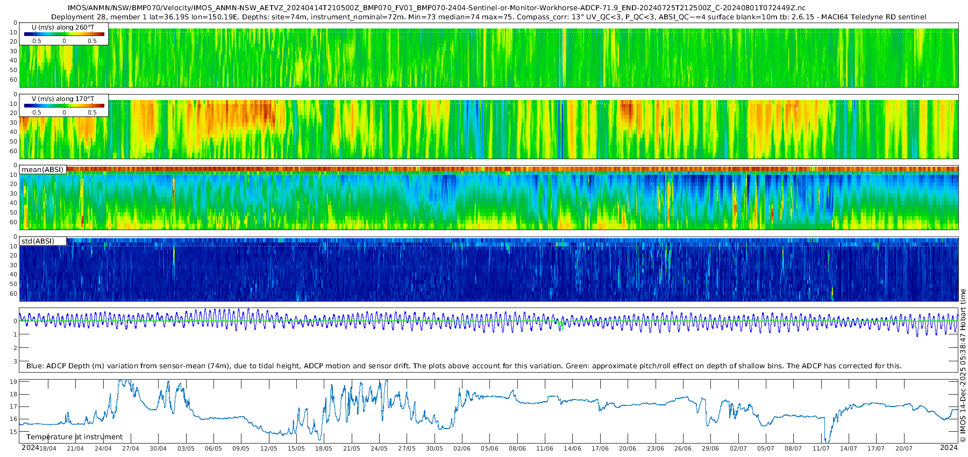Image resolution: width=968 pixels, height=457 pixels.
Task: Select the mean(ABSI) panel label
Action: [42, 170]
